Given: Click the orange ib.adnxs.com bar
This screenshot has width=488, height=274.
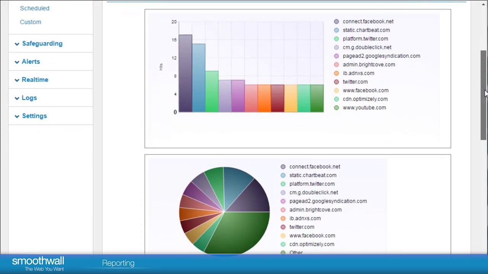Looking at the screenshot, I should 264,98.
